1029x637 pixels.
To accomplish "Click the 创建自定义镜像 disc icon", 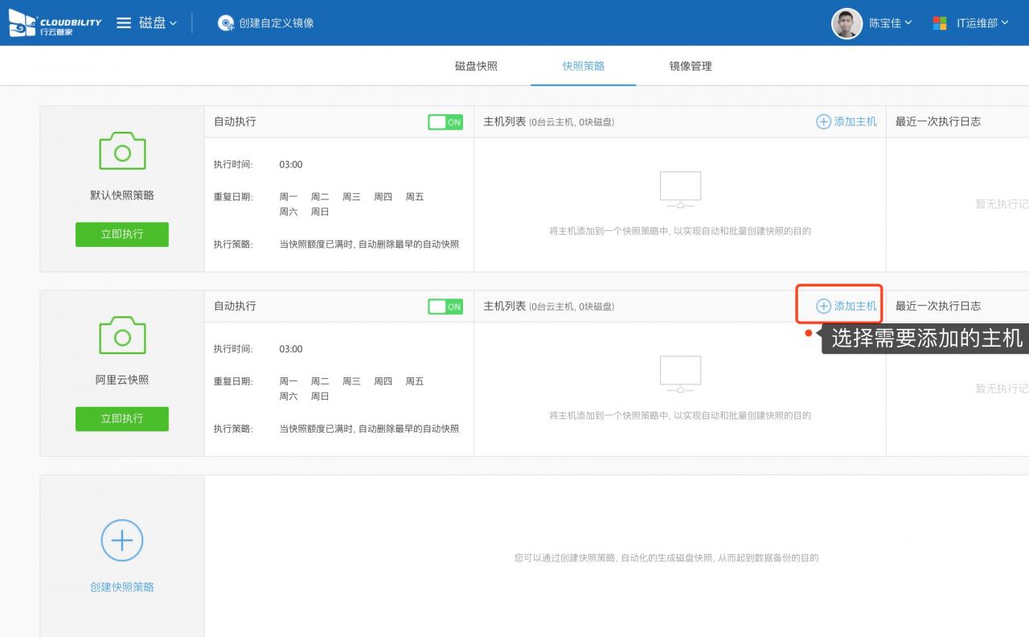I will (226, 23).
